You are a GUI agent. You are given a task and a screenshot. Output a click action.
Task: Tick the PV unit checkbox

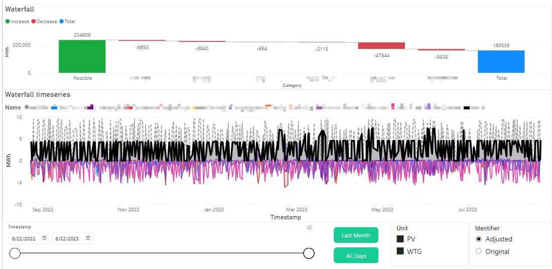[400, 239]
